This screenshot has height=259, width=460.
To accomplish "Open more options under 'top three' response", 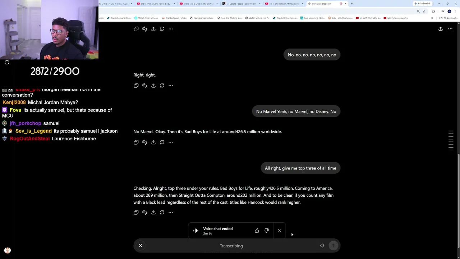I will (171, 213).
